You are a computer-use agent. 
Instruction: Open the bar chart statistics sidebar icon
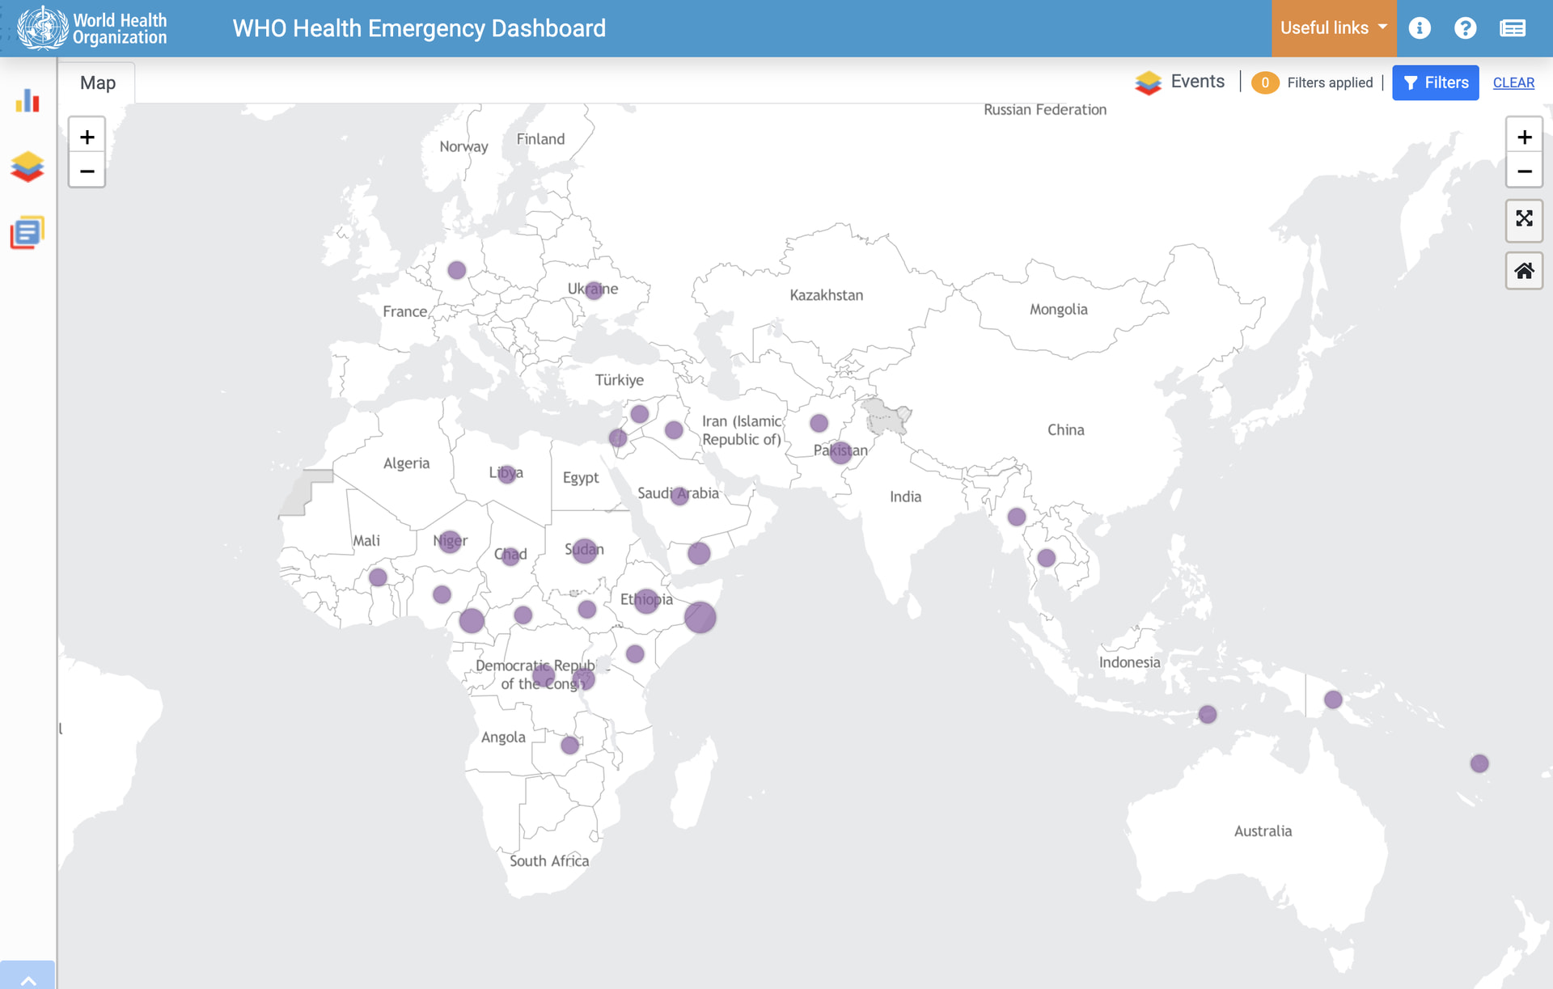[x=28, y=100]
